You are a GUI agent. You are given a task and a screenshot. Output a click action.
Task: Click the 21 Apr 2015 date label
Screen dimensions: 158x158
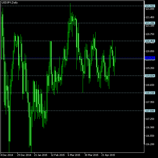(x=108, y=155)
